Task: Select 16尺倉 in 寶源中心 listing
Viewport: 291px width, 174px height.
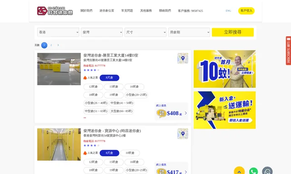Action: [x=134, y=162]
